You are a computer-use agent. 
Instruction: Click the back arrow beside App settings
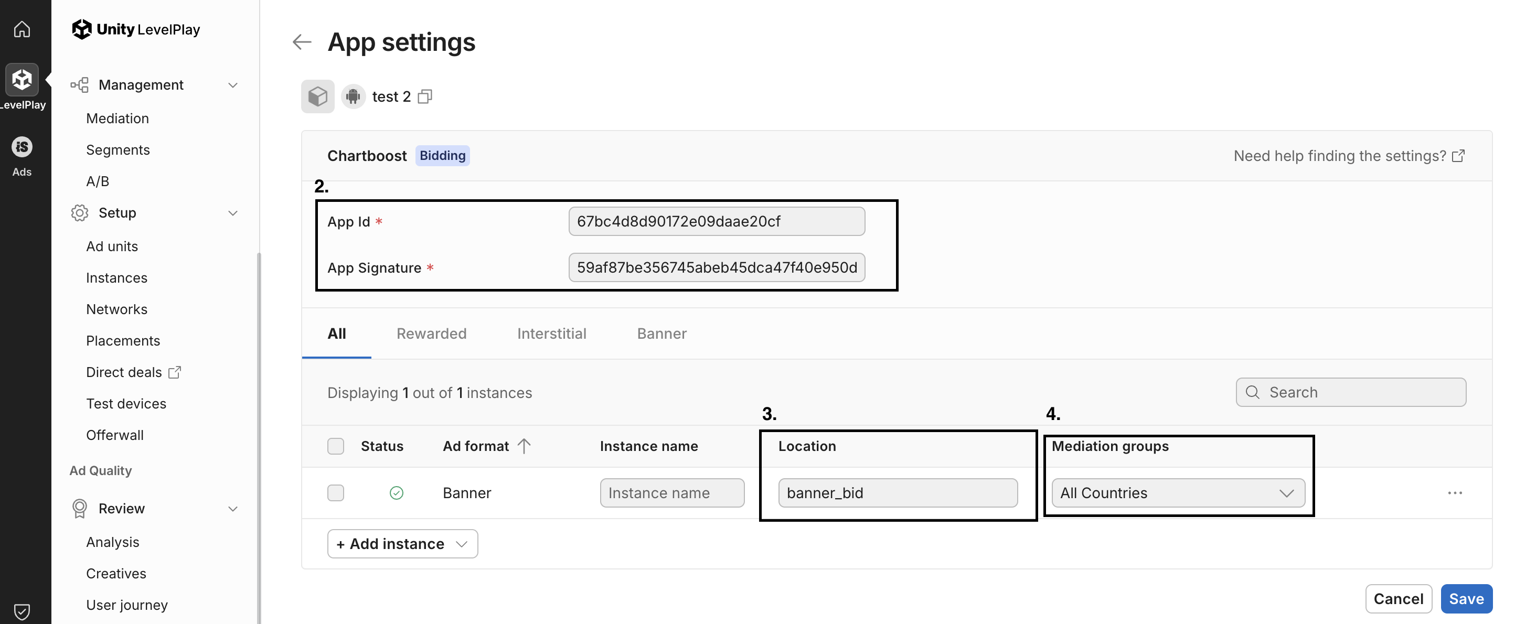coord(302,42)
